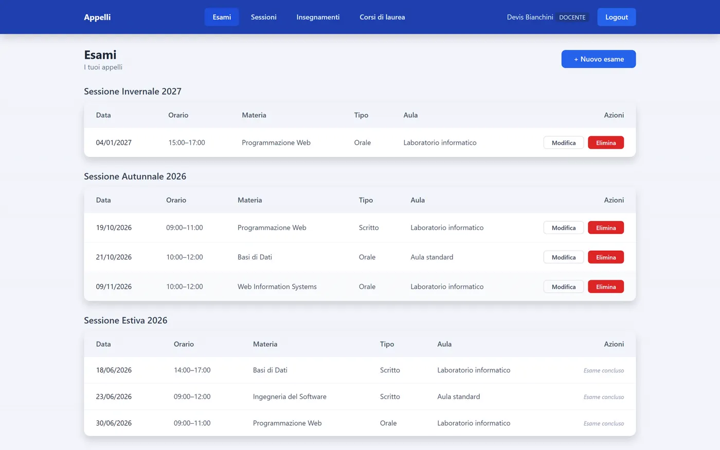The height and width of the screenshot is (450, 720).
Task: Delete the 04/01/2027 Programmazione Web exam
Action: point(606,143)
